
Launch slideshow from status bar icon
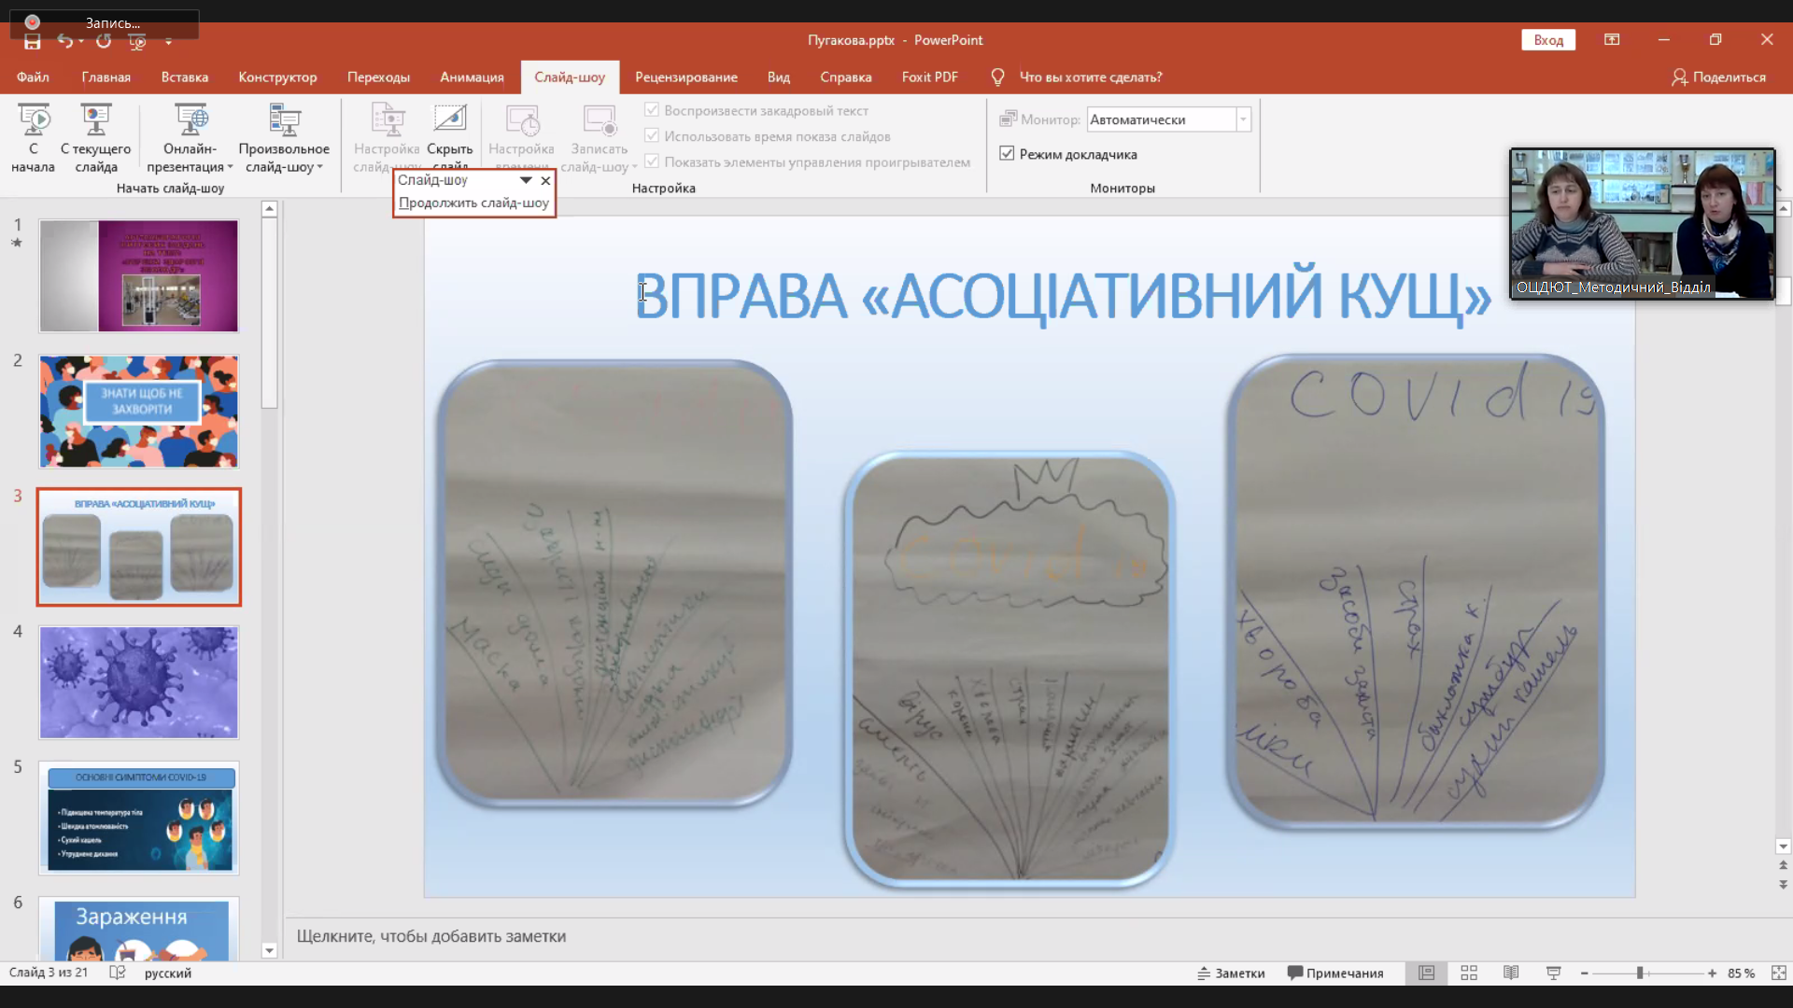(x=1554, y=973)
